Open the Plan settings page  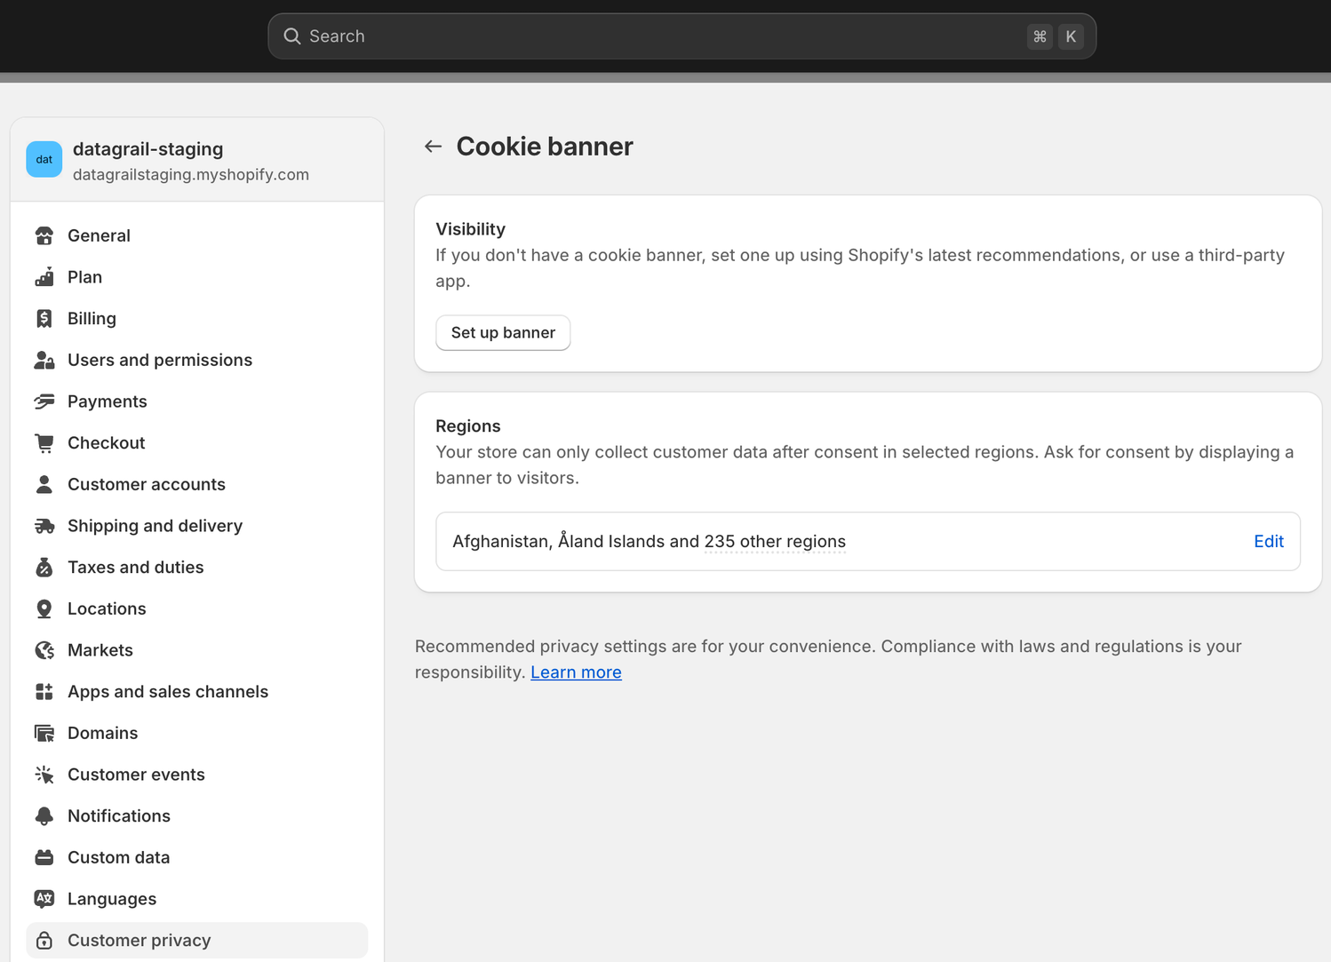(x=197, y=277)
